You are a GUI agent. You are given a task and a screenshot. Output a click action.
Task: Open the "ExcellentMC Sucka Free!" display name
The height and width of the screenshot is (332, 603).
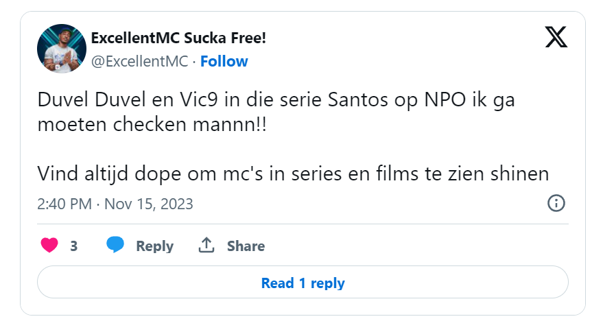pos(178,38)
